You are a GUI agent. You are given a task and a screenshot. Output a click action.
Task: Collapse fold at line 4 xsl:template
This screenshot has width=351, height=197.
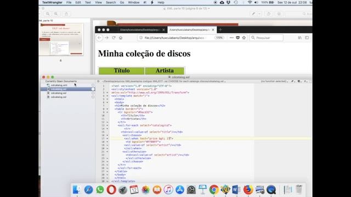point(107,96)
